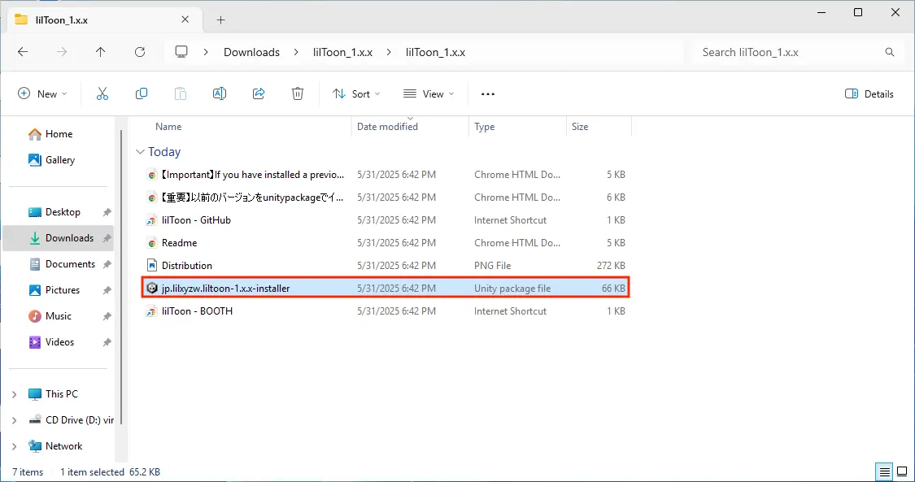Image resolution: width=915 pixels, height=482 pixels.
Task: Open the Sort dropdown menu
Action: 356,93
